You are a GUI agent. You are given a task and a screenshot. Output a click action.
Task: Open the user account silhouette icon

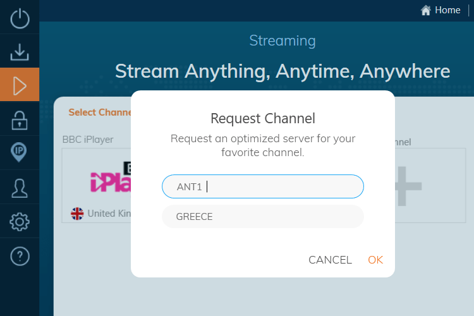(20, 188)
